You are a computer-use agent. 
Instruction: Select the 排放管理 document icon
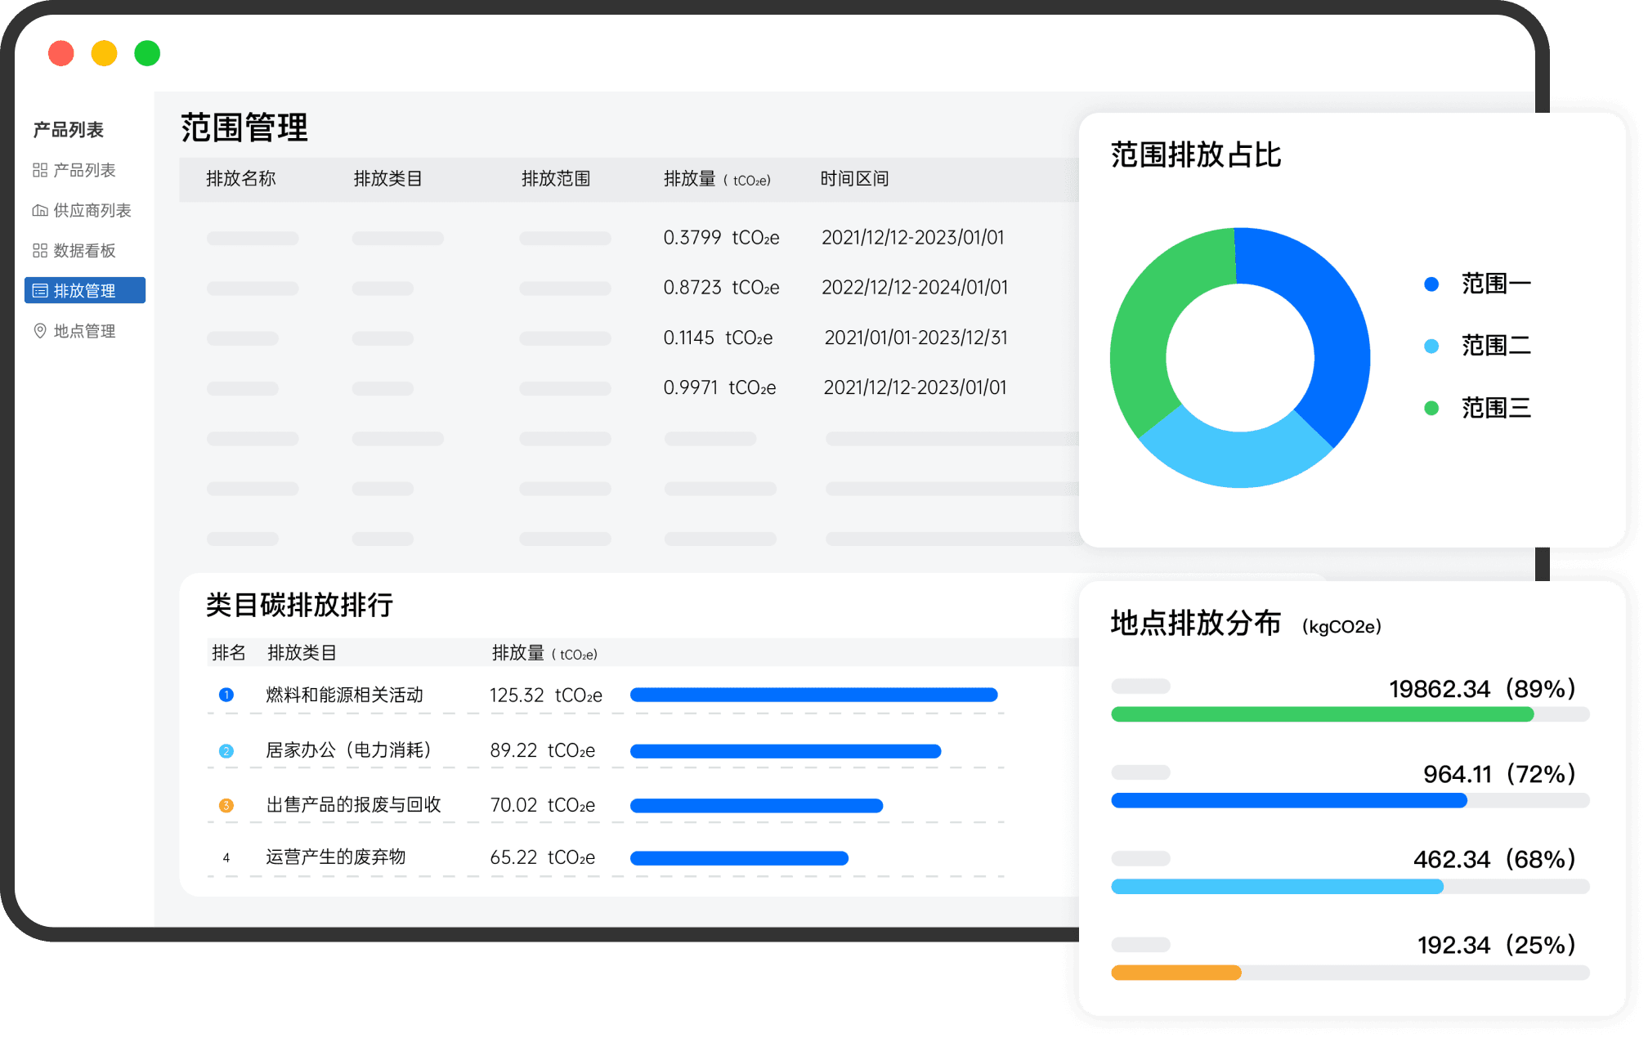click(38, 290)
